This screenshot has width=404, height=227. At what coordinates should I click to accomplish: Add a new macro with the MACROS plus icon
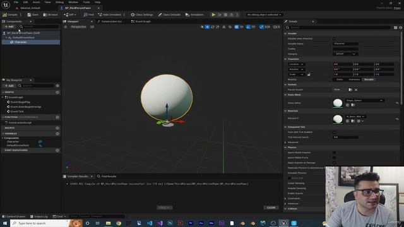click(57, 128)
